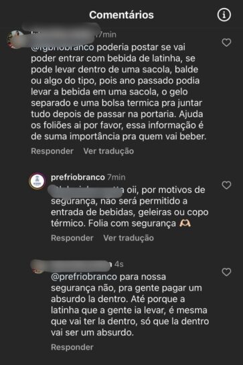
Task: Tap Responder under the last comment
Action: (72, 347)
